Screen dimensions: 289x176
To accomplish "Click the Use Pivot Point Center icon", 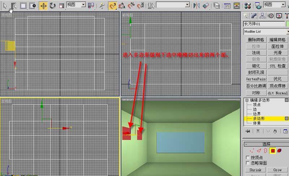I will pos(91,6).
